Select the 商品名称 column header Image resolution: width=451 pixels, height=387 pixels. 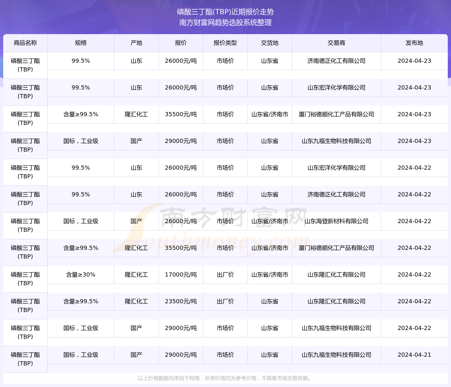[x=25, y=43]
